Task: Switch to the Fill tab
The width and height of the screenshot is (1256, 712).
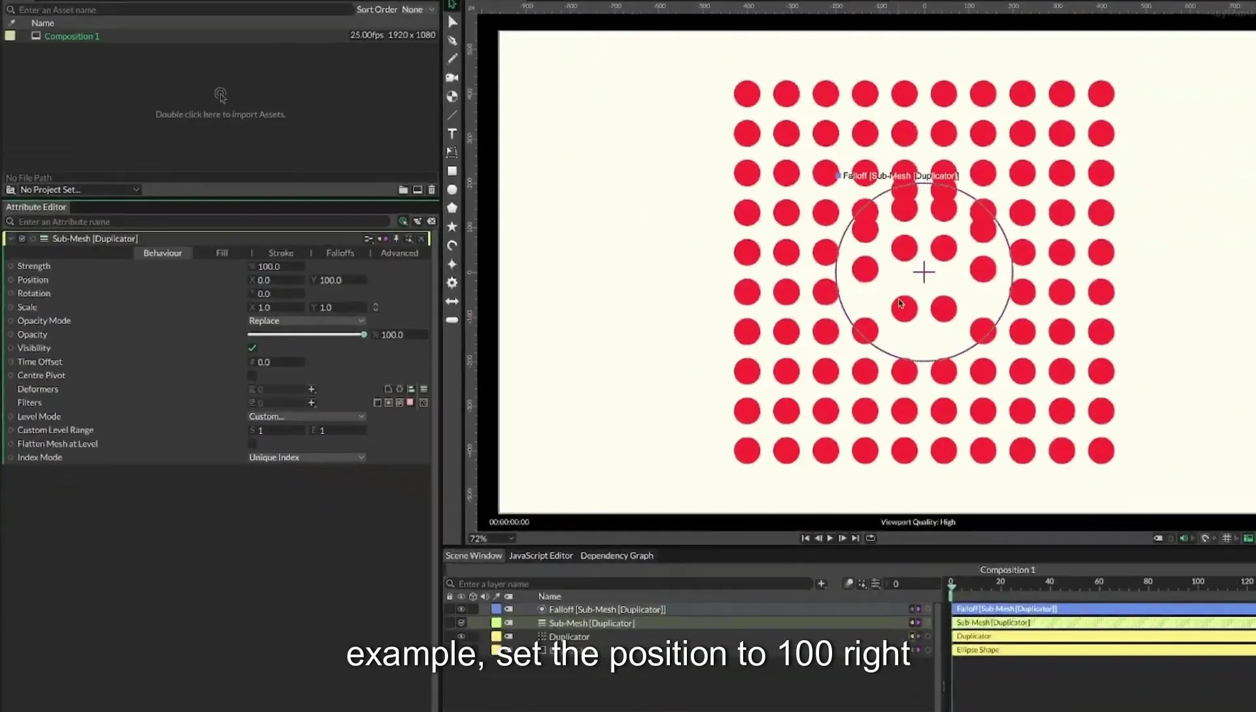Action: 222,253
